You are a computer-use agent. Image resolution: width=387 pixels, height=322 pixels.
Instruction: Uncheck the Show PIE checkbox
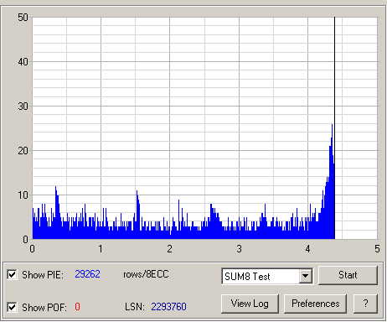pyautogui.click(x=12, y=274)
